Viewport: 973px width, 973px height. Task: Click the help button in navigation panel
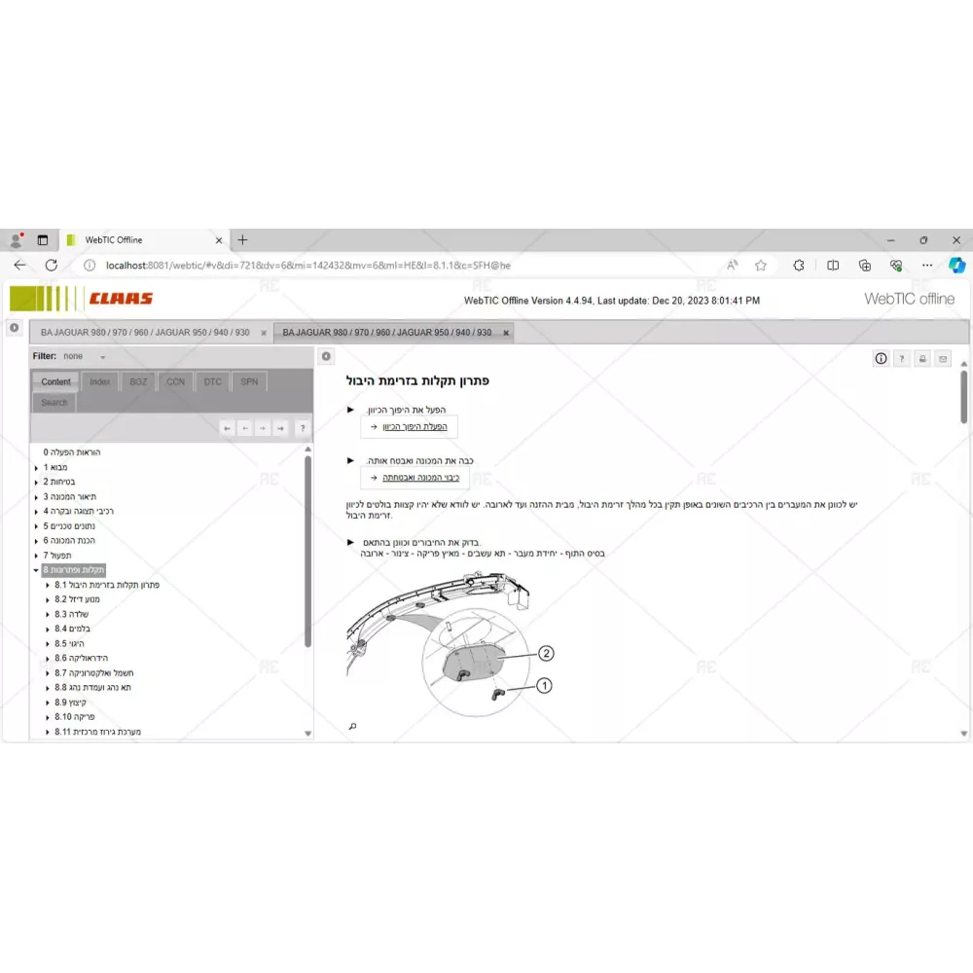click(303, 428)
